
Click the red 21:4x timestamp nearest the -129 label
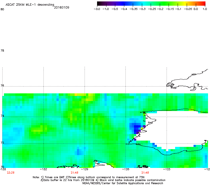click(x=74, y=173)
